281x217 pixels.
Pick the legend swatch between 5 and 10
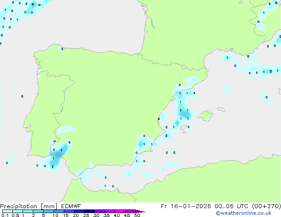pyautogui.click(x=48, y=211)
